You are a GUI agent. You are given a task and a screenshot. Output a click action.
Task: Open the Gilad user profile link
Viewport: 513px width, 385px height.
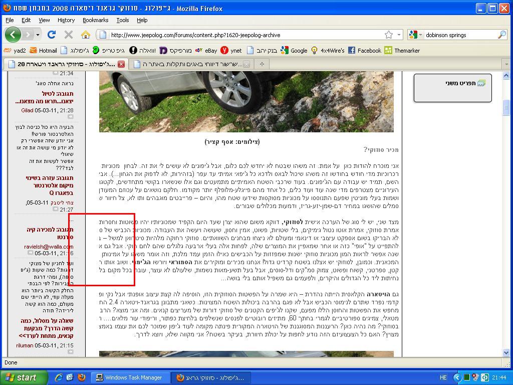point(27,110)
